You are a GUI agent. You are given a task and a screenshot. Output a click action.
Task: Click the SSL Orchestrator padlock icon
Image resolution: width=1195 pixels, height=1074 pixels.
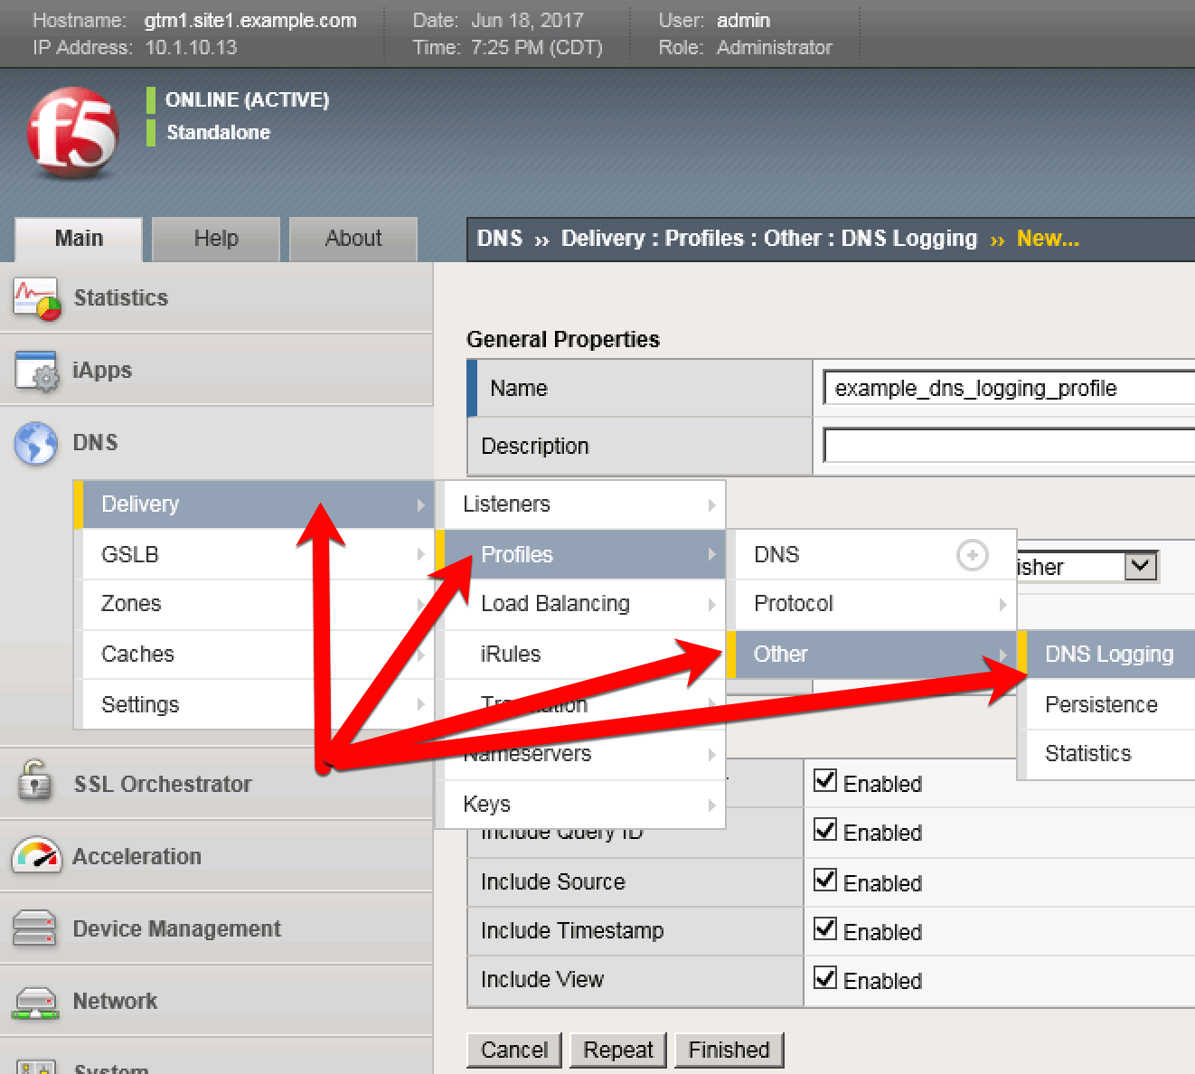coord(34,780)
